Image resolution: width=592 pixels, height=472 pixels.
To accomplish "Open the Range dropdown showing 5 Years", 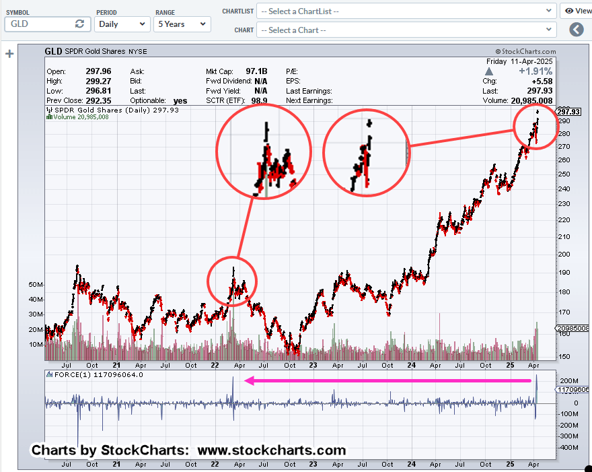I will [x=182, y=24].
